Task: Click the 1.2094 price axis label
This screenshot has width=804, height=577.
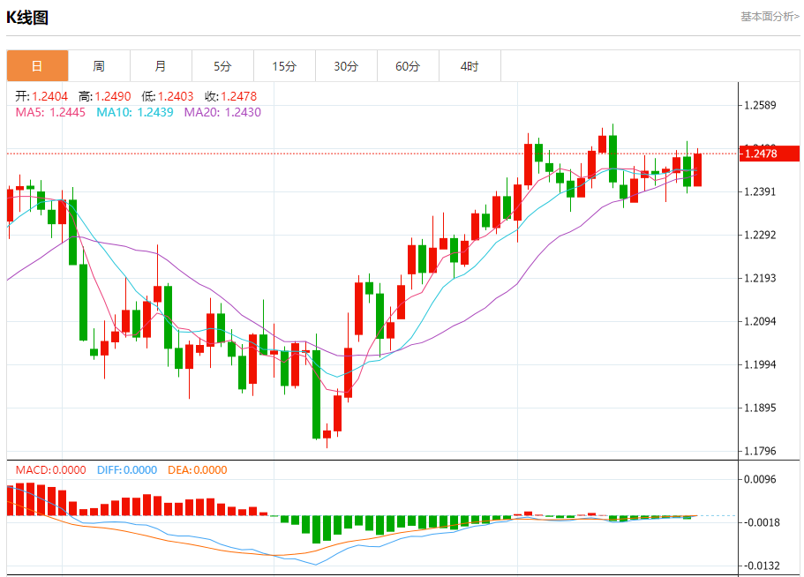Action: (760, 322)
